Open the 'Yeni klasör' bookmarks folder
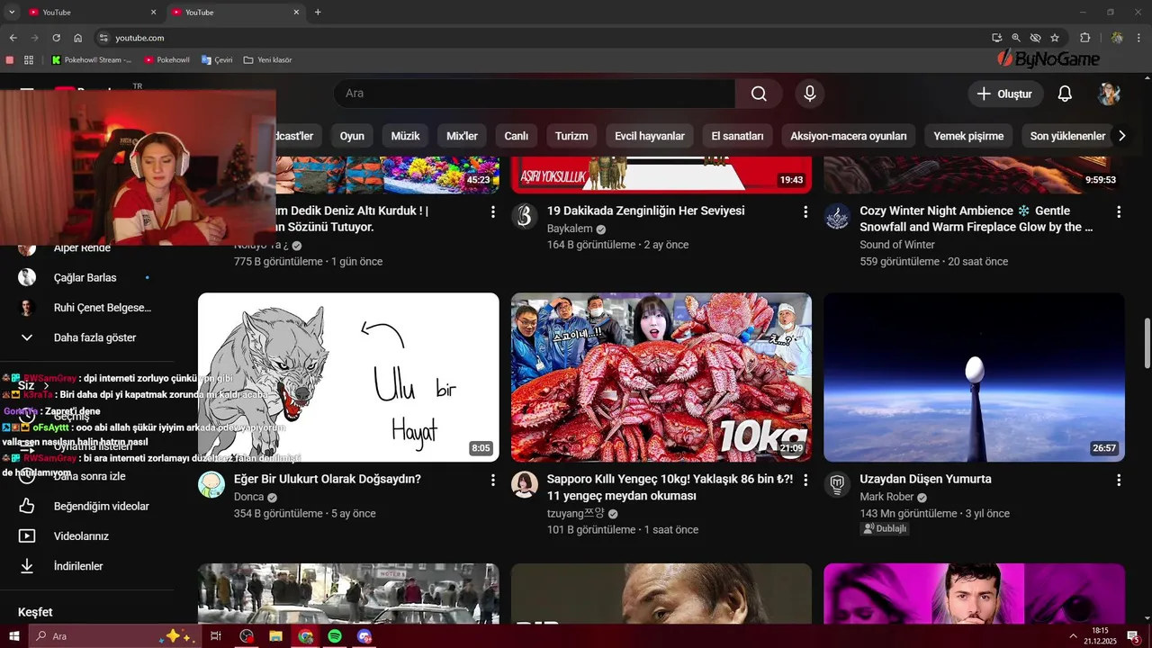This screenshot has height=648, width=1152. pos(268,60)
